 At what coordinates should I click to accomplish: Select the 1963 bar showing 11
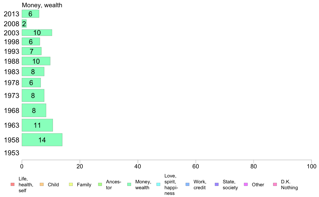(x=37, y=125)
